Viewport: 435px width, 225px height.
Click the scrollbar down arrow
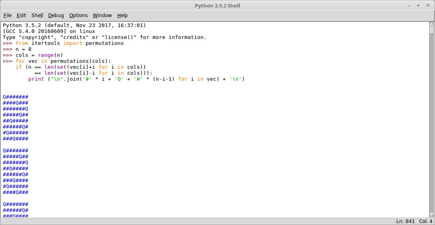432,215
